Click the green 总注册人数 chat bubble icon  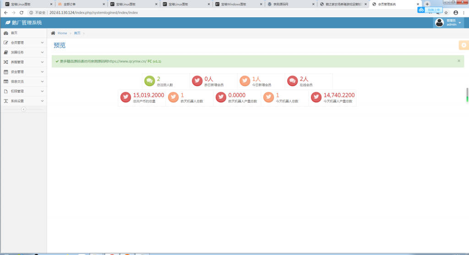click(149, 81)
